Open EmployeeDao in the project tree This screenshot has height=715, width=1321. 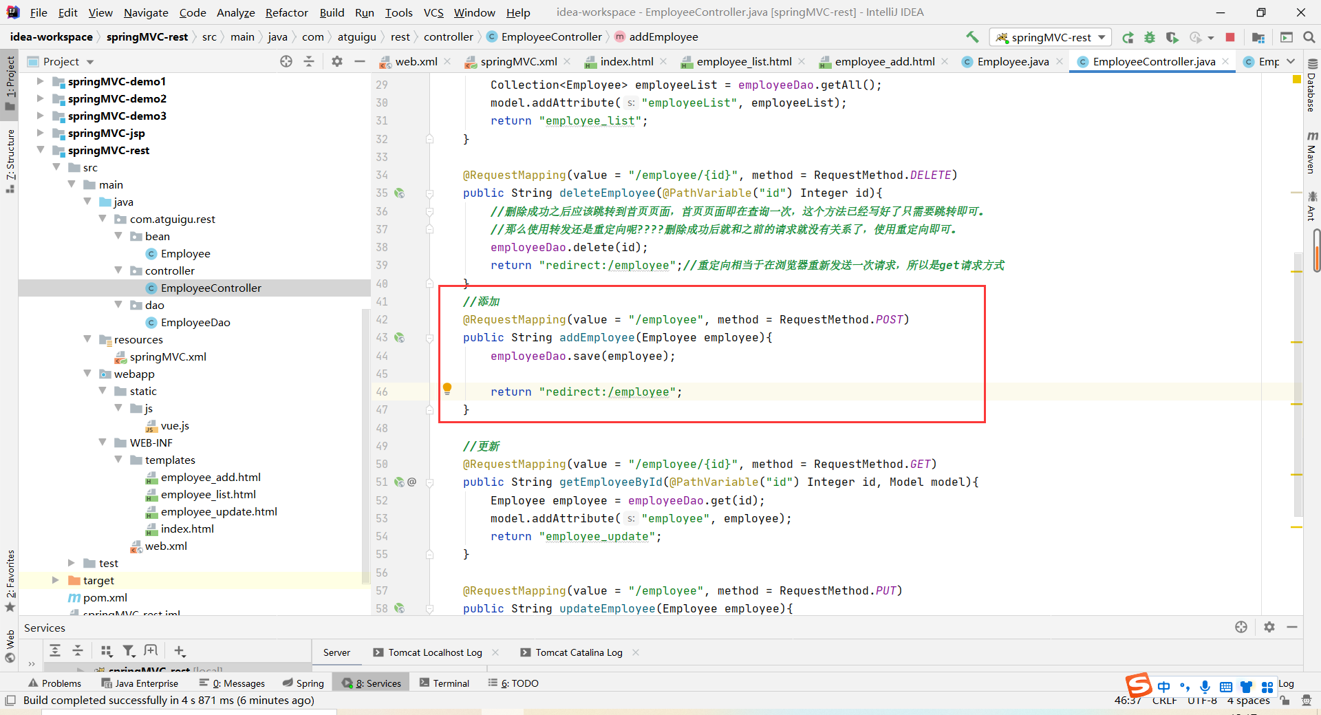[195, 322]
